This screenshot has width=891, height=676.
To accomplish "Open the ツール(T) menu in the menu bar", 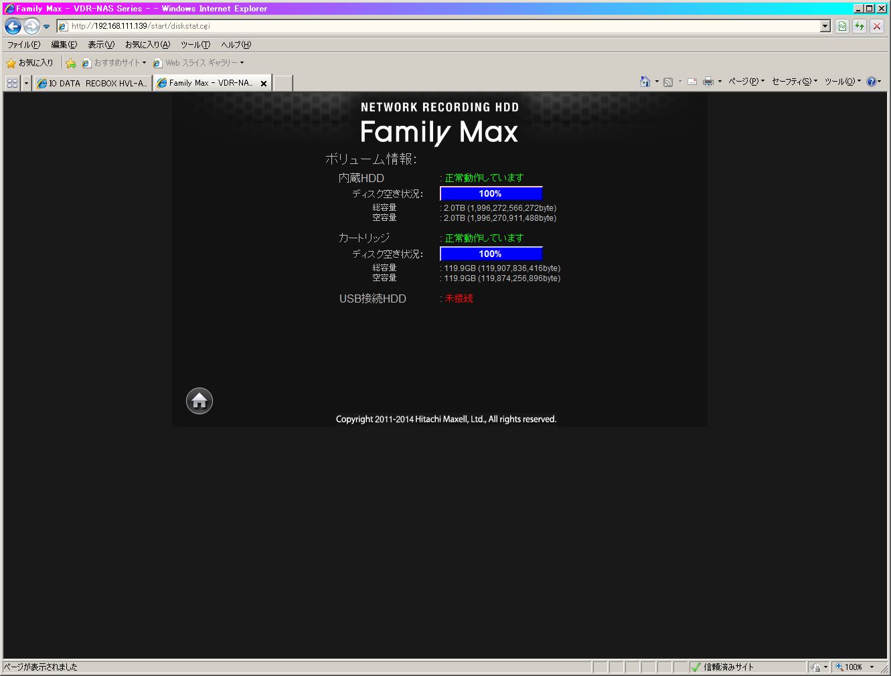I will (x=195, y=45).
